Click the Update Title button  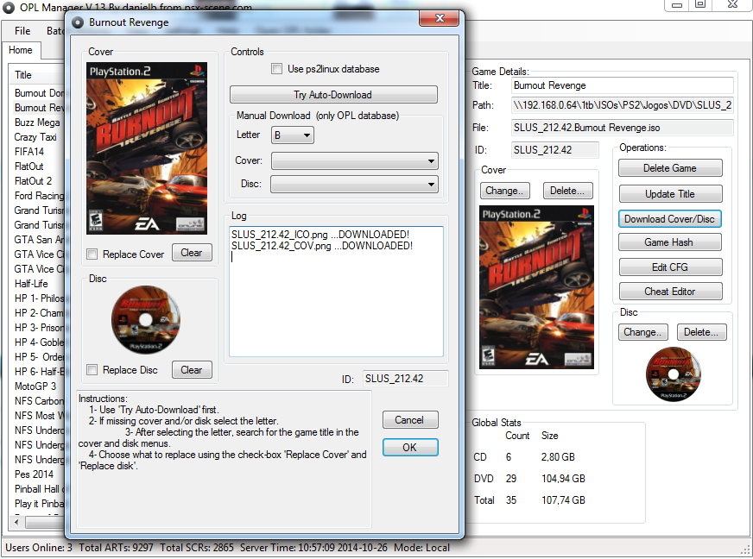[670, 194]
